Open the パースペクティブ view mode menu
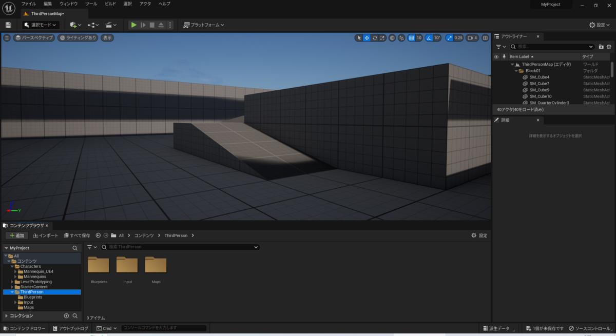This screenshot has width=616, height=336. click(34, 38)
